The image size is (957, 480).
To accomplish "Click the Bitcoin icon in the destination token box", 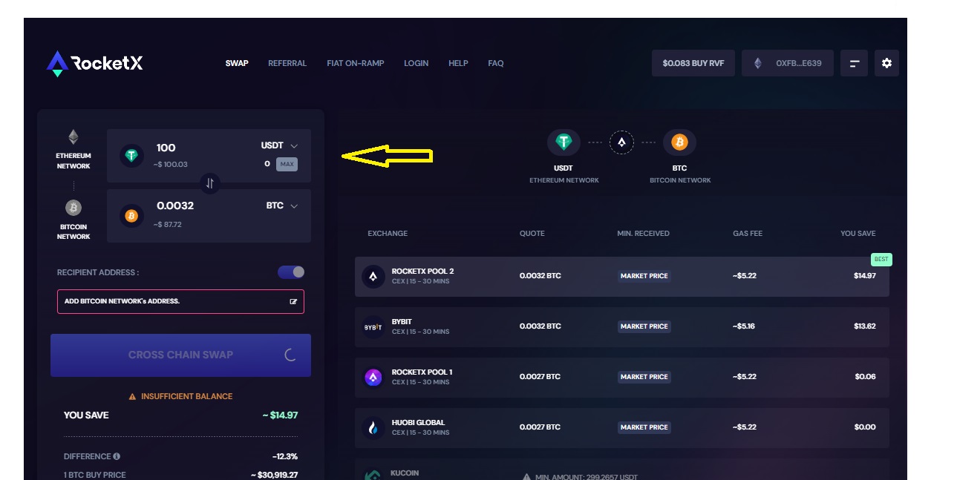I will click(131, 216).
